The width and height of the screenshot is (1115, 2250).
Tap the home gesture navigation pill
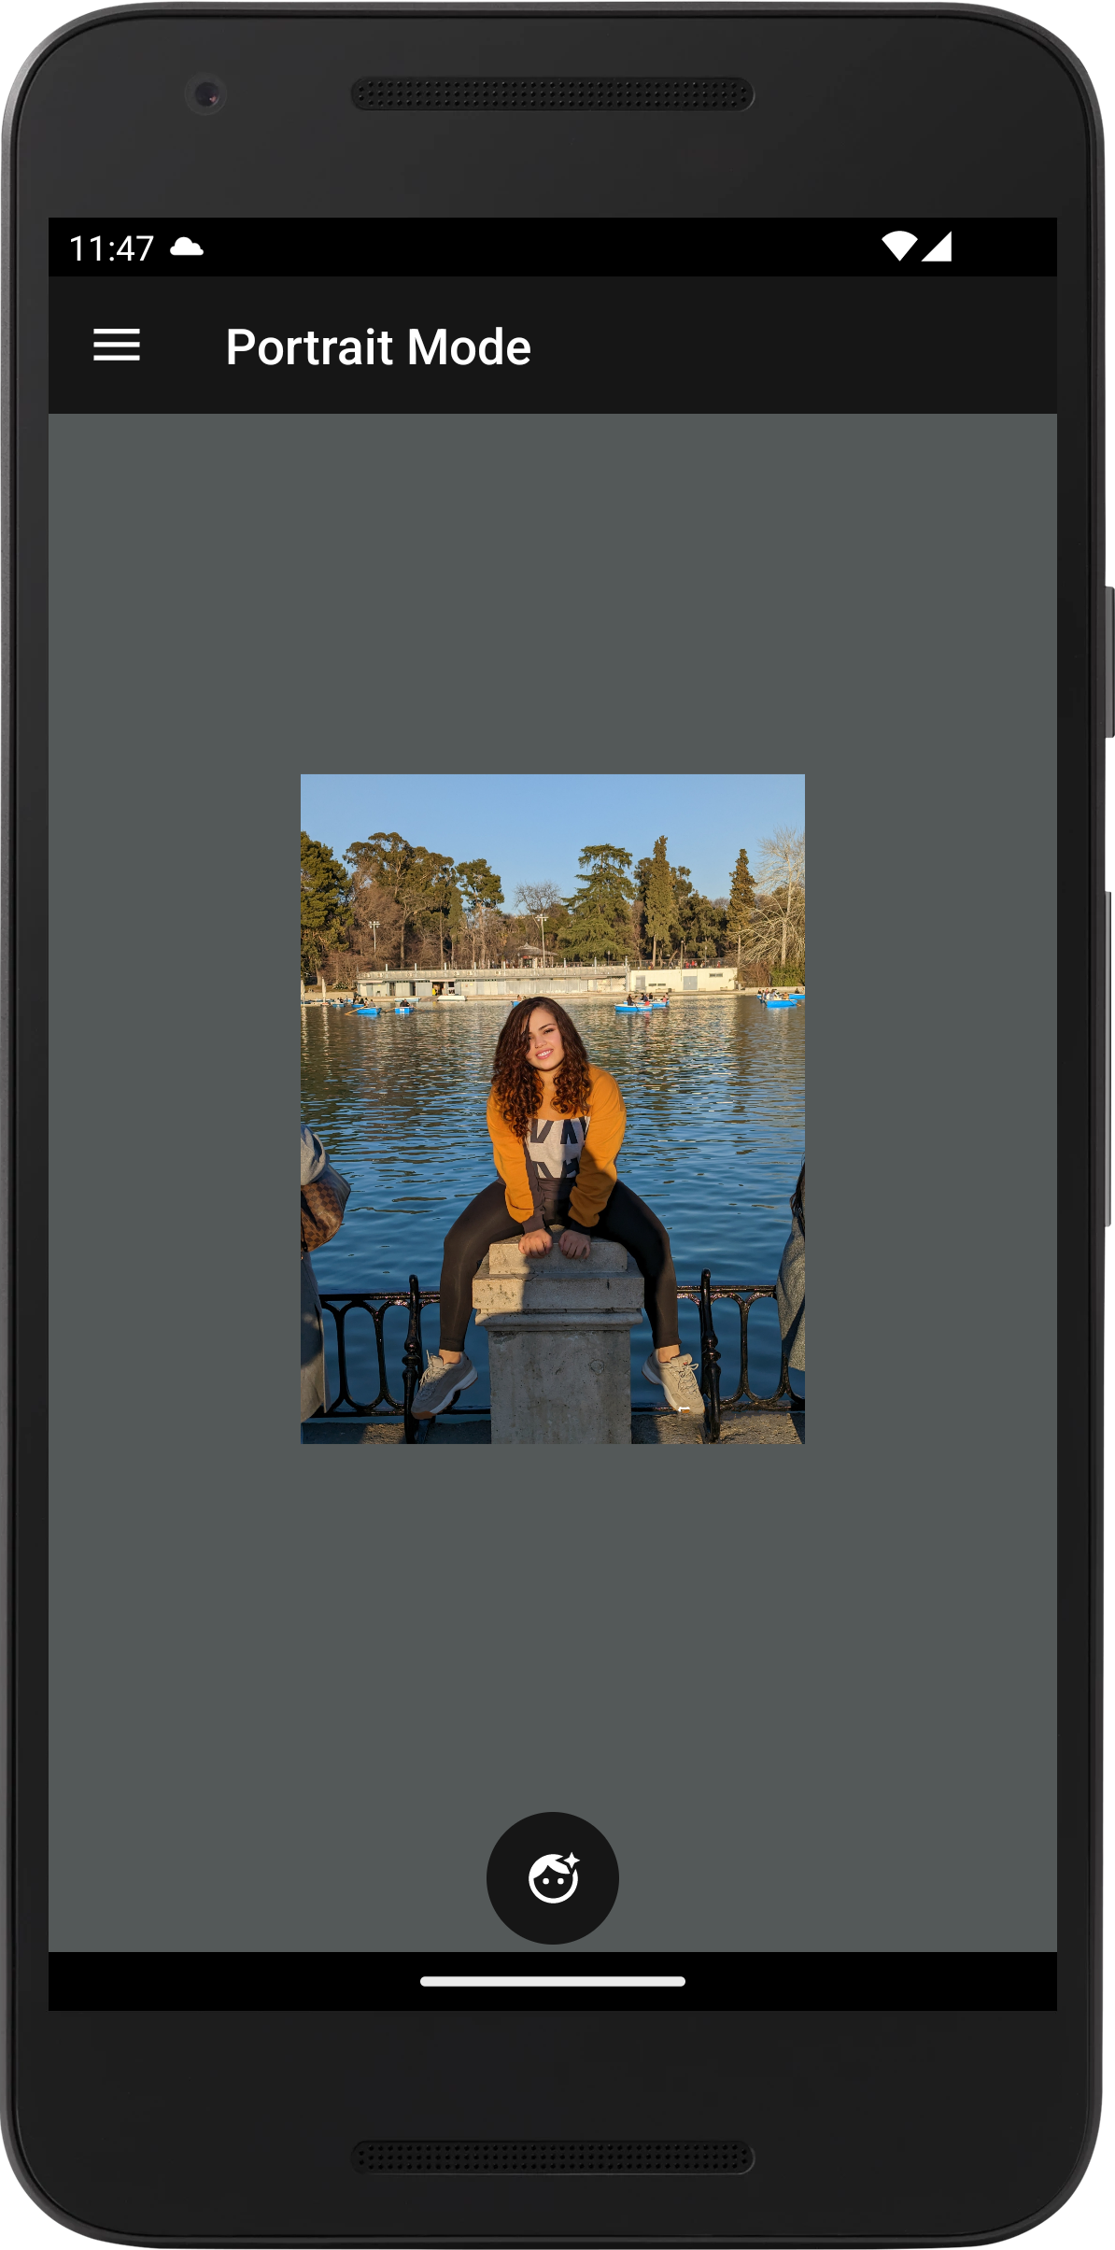coord(553,1981)
